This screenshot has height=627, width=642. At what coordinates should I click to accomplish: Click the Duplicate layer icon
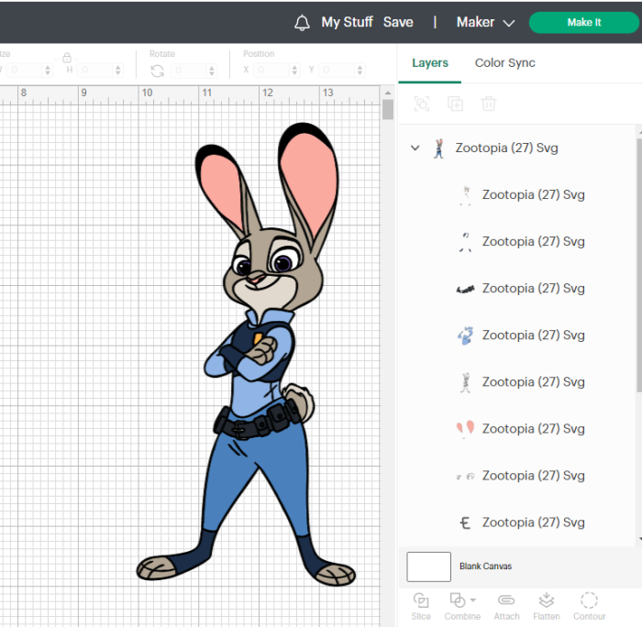point(455,104)
